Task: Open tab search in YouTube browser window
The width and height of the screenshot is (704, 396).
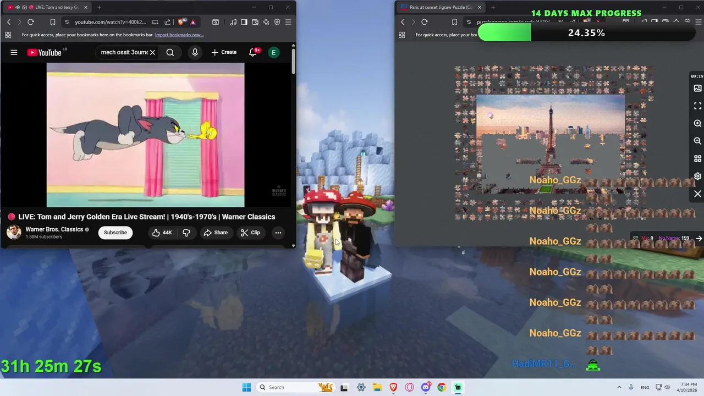Action: click(216, 22)
